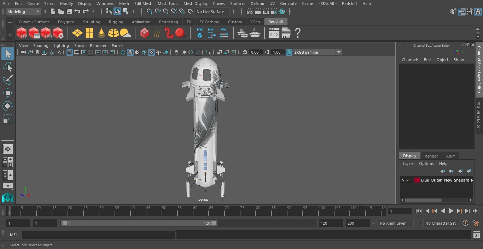
Task: Create new layer in Layer Editor
Action: coord(460,171)
